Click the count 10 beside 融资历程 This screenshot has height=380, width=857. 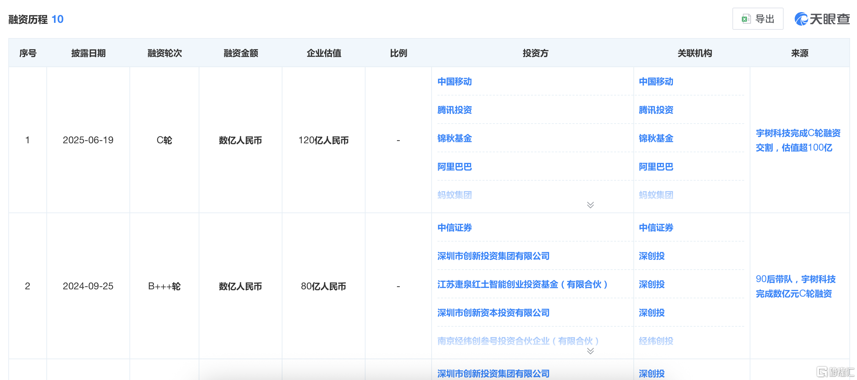click(57, 19)
